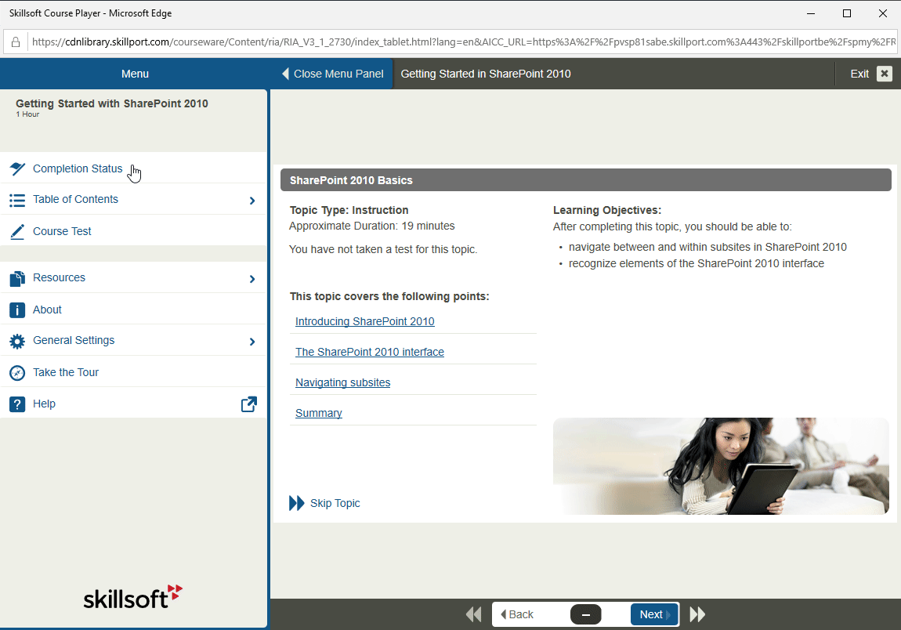901x630 pixels.
Task: Click the Table of Contents list icon
Action: pos(17,200)
